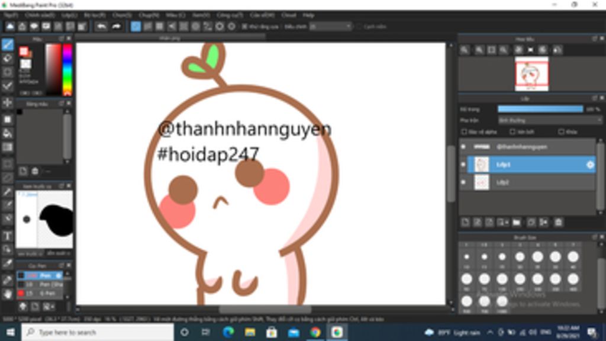Toggle checkbox right of Hiệu chỉnh dropdown

(x=359, y=26)
